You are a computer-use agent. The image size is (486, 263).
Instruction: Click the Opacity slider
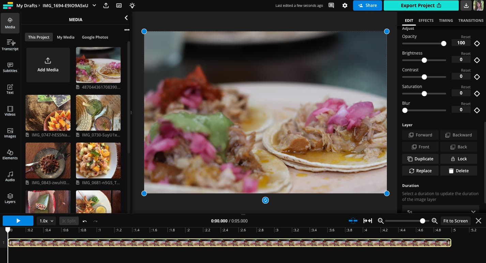[x=424, y=43]
